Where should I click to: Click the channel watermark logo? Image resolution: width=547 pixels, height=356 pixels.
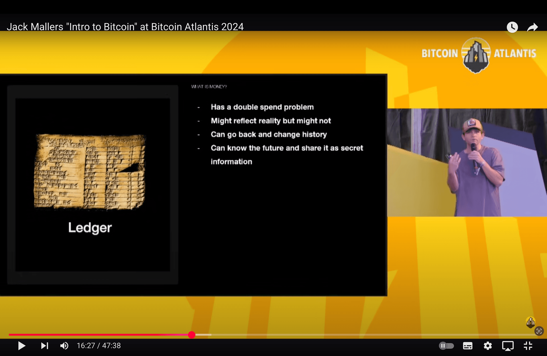(530, 322)
